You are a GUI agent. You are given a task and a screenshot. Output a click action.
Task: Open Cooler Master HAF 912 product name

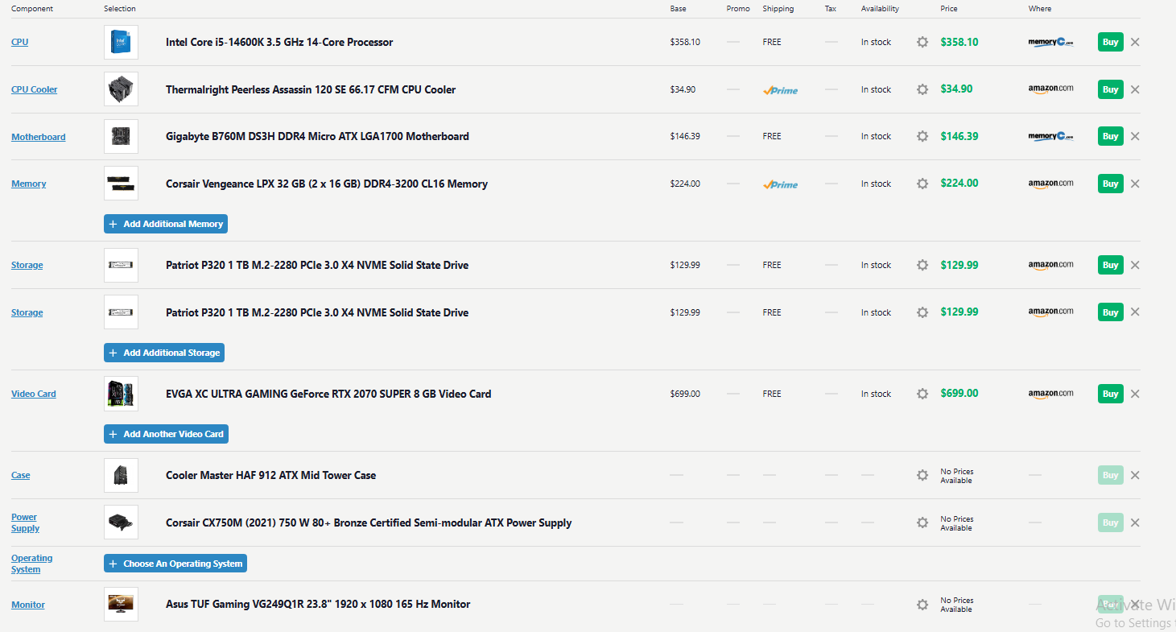pos(270,475)
